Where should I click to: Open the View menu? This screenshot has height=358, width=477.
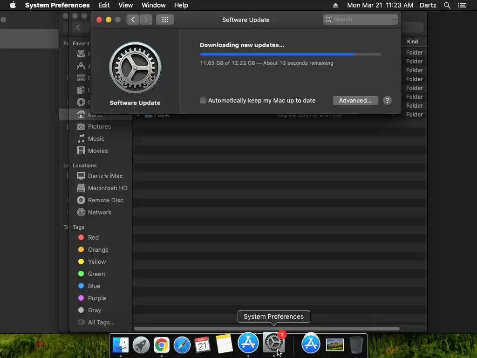pos(126,5)
